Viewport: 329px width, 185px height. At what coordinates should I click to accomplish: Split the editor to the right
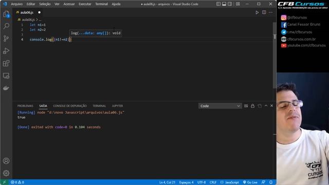coord(264,12)
